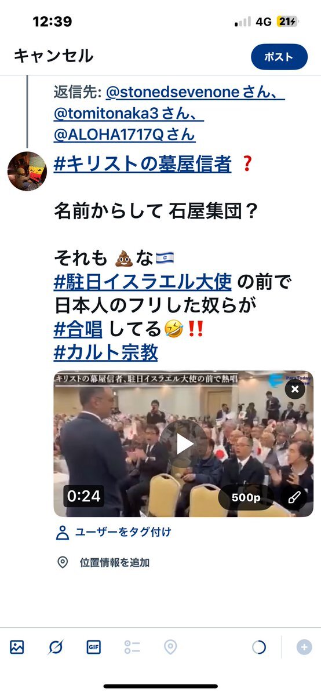This screenshot has width=321, height=695.
Task: Open the image attachment icon
Action: 17,647
